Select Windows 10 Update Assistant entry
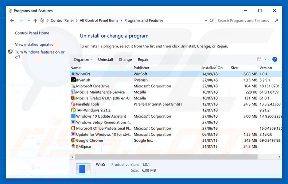 [x=101, y=117]
